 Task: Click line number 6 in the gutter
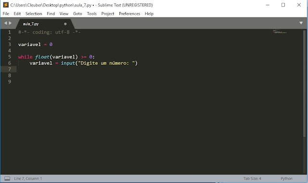point(10,63)
